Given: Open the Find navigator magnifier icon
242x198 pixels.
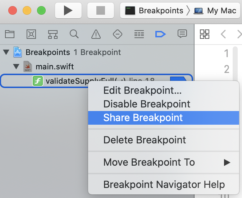Looking at the screenshot, I should click(x=74, y=34).
